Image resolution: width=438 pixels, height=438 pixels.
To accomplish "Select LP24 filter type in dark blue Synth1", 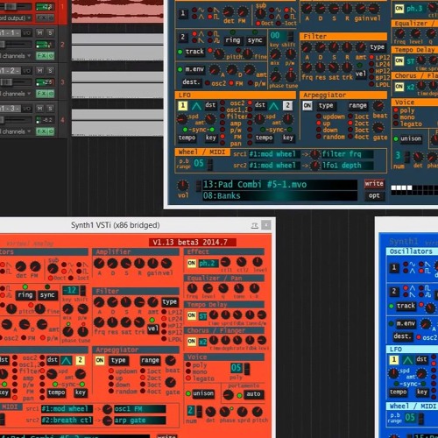I will (371, 64).
